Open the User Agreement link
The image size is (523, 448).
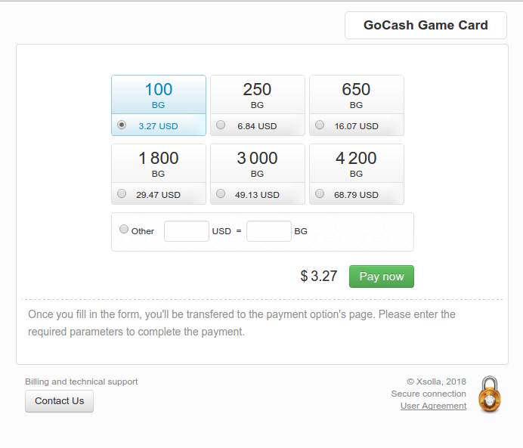click(x=433, y=406)
